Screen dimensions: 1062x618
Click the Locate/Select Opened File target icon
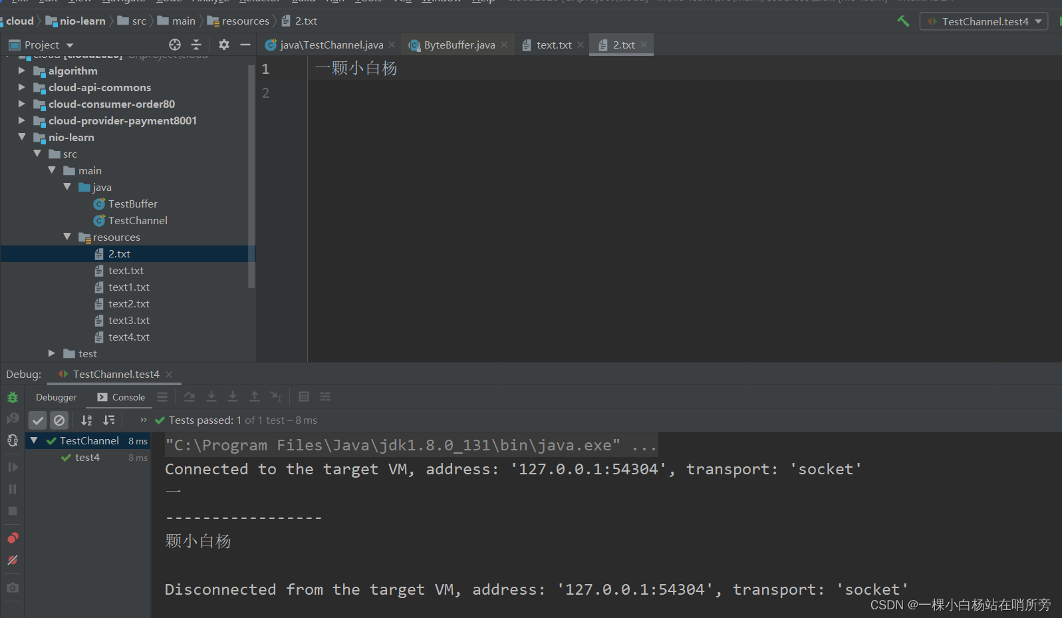click(175, 45)
